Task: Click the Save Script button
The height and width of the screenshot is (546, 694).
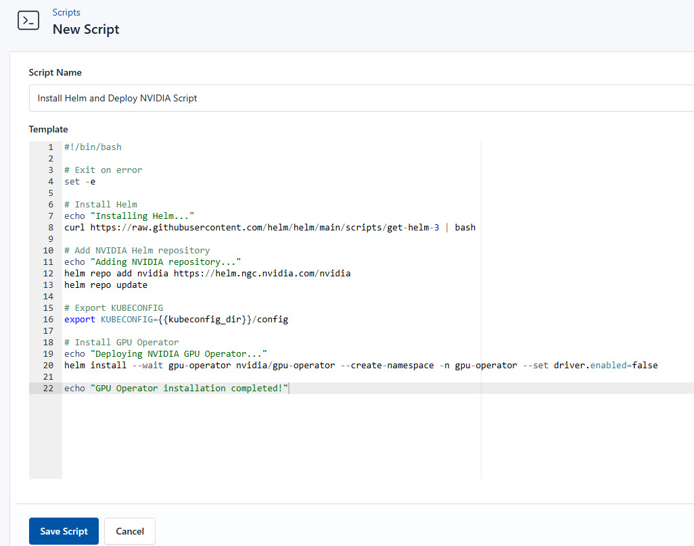Action: coord(64,531)
